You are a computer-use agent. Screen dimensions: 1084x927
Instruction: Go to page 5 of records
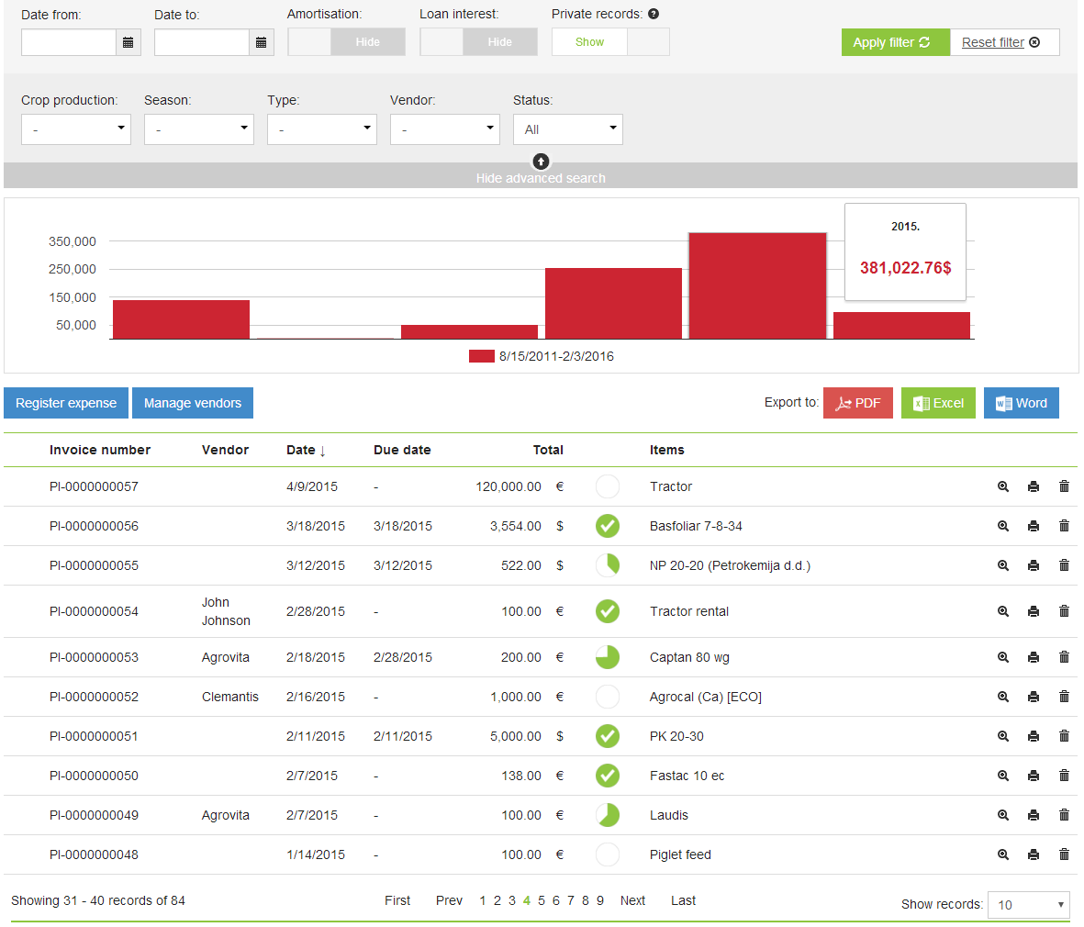(542, 900)
